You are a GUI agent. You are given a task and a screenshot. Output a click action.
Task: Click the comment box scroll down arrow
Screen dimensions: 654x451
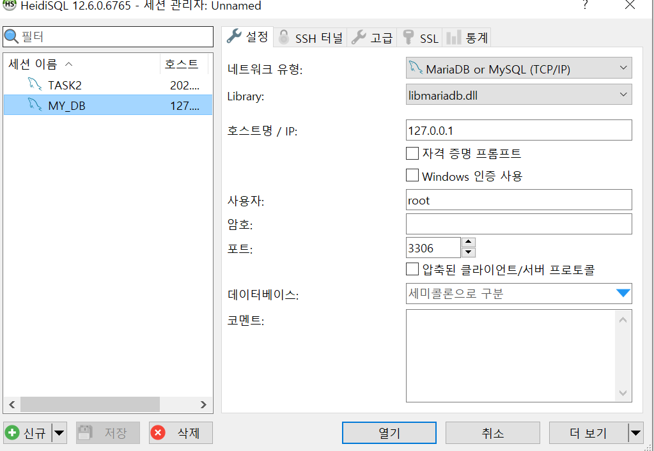pos(623,393)
